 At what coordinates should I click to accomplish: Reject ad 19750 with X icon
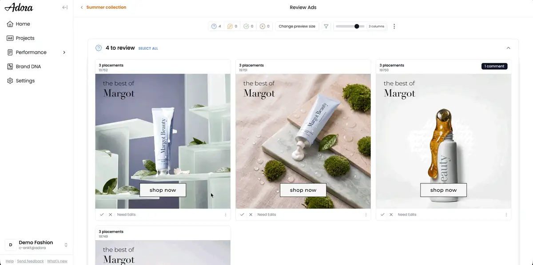pyautogui.click(x=391, y=214)
